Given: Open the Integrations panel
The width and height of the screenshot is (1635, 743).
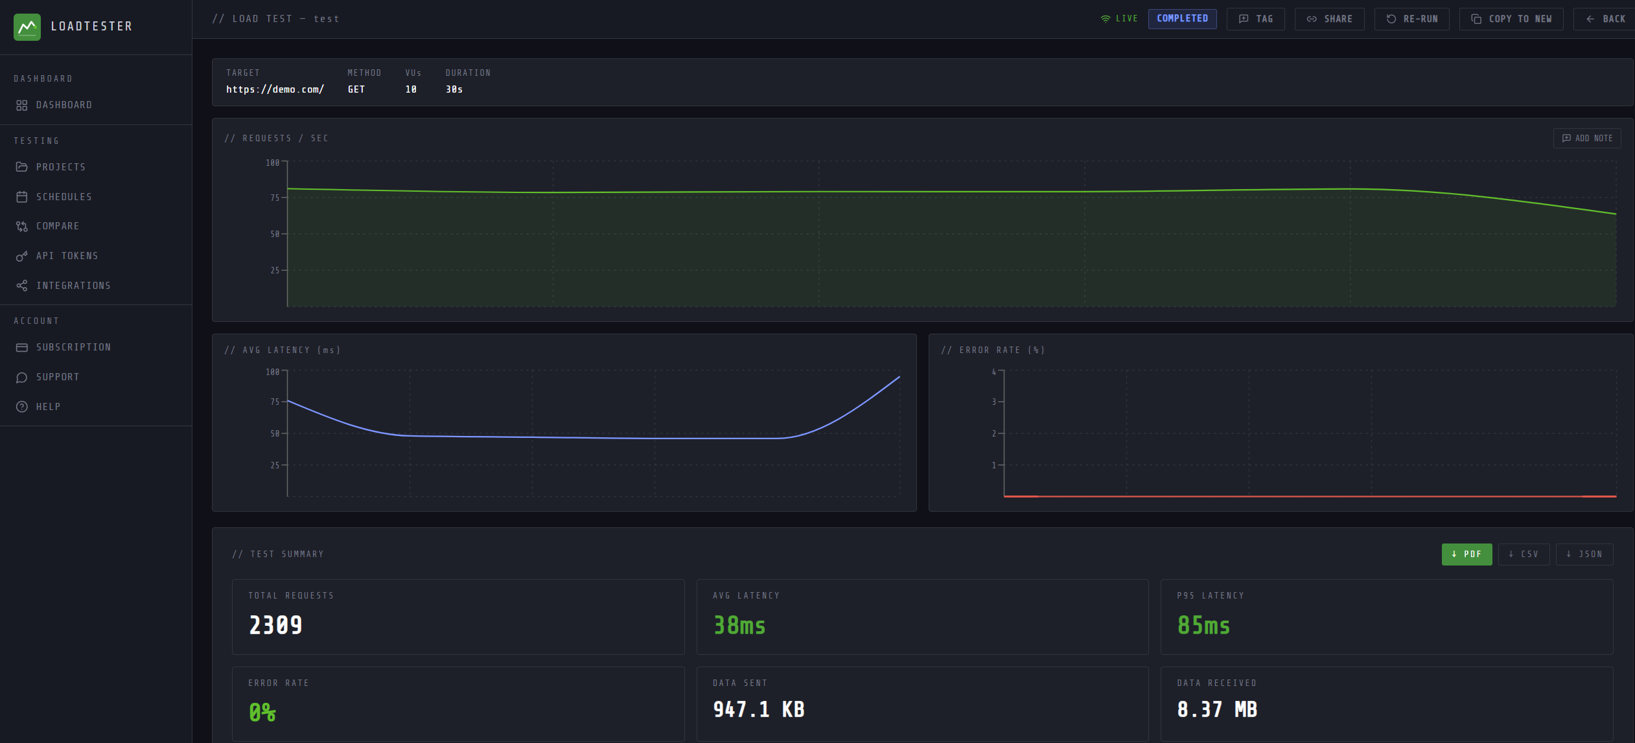Looking at the screenshot, I should point(74,285).
